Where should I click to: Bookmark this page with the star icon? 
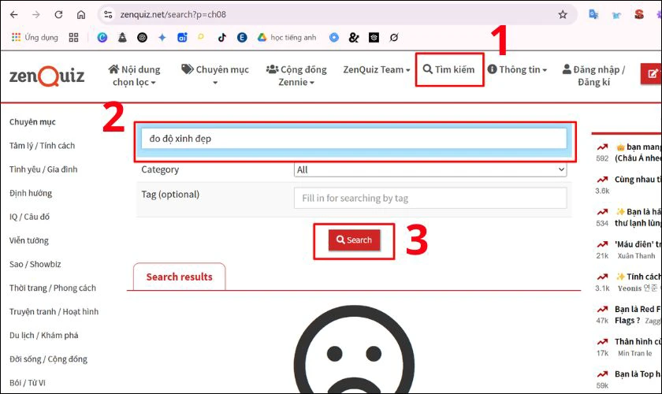(x=563, y=15)
